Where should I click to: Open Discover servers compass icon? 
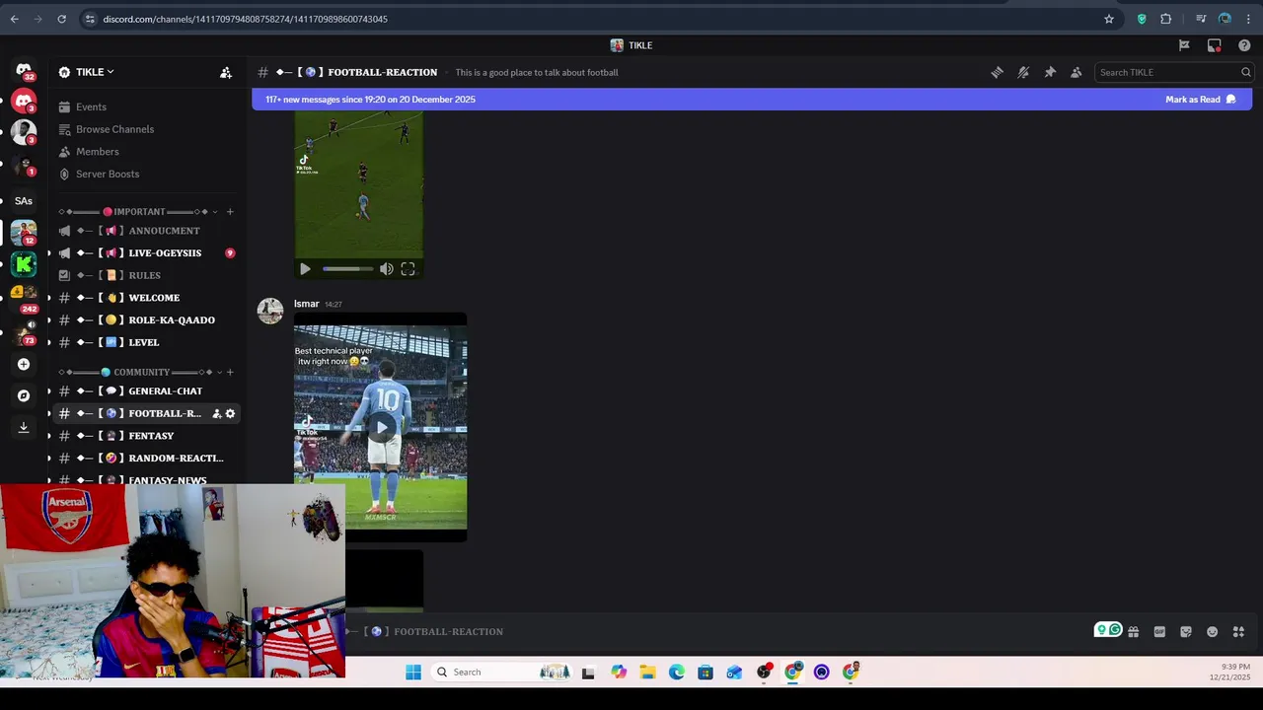(24, 395)
